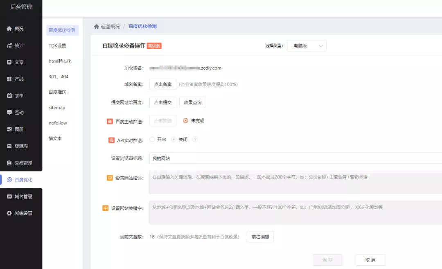Click the 收录查询 button

(192, 102)
